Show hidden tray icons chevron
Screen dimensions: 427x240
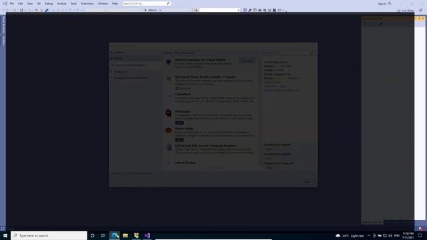pyautogui.click(x=369, y=235)
